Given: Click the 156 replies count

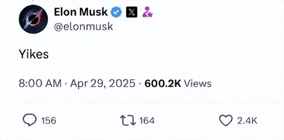Looking at the screenshot, I should [x=48, y=121].
